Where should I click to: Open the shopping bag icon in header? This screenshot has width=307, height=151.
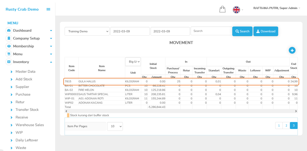(x=222, y=9)
